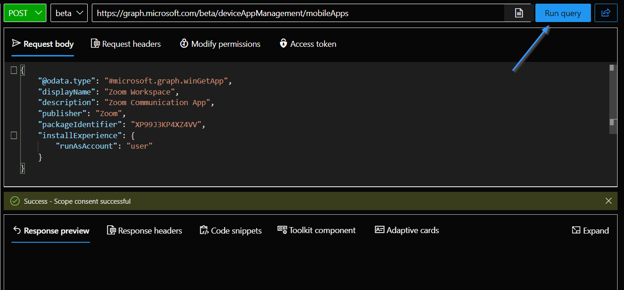
Task: Switch to the Response preview tab
Action: click(x=51, y=230)
